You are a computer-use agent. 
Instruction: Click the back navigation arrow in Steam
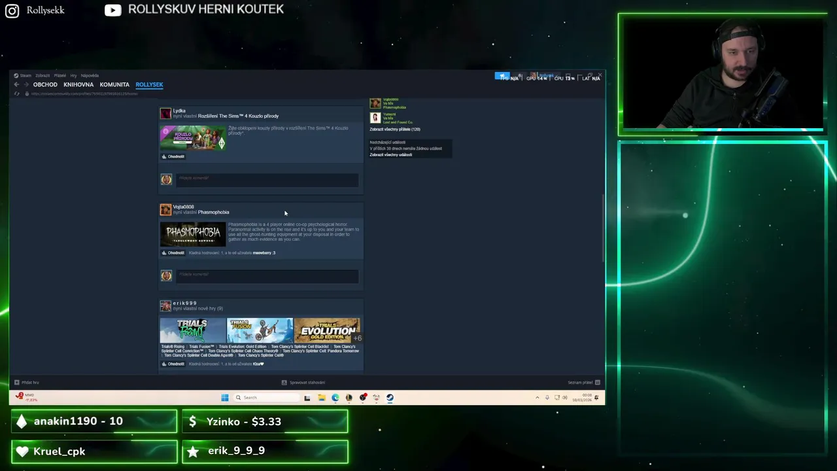16,84
